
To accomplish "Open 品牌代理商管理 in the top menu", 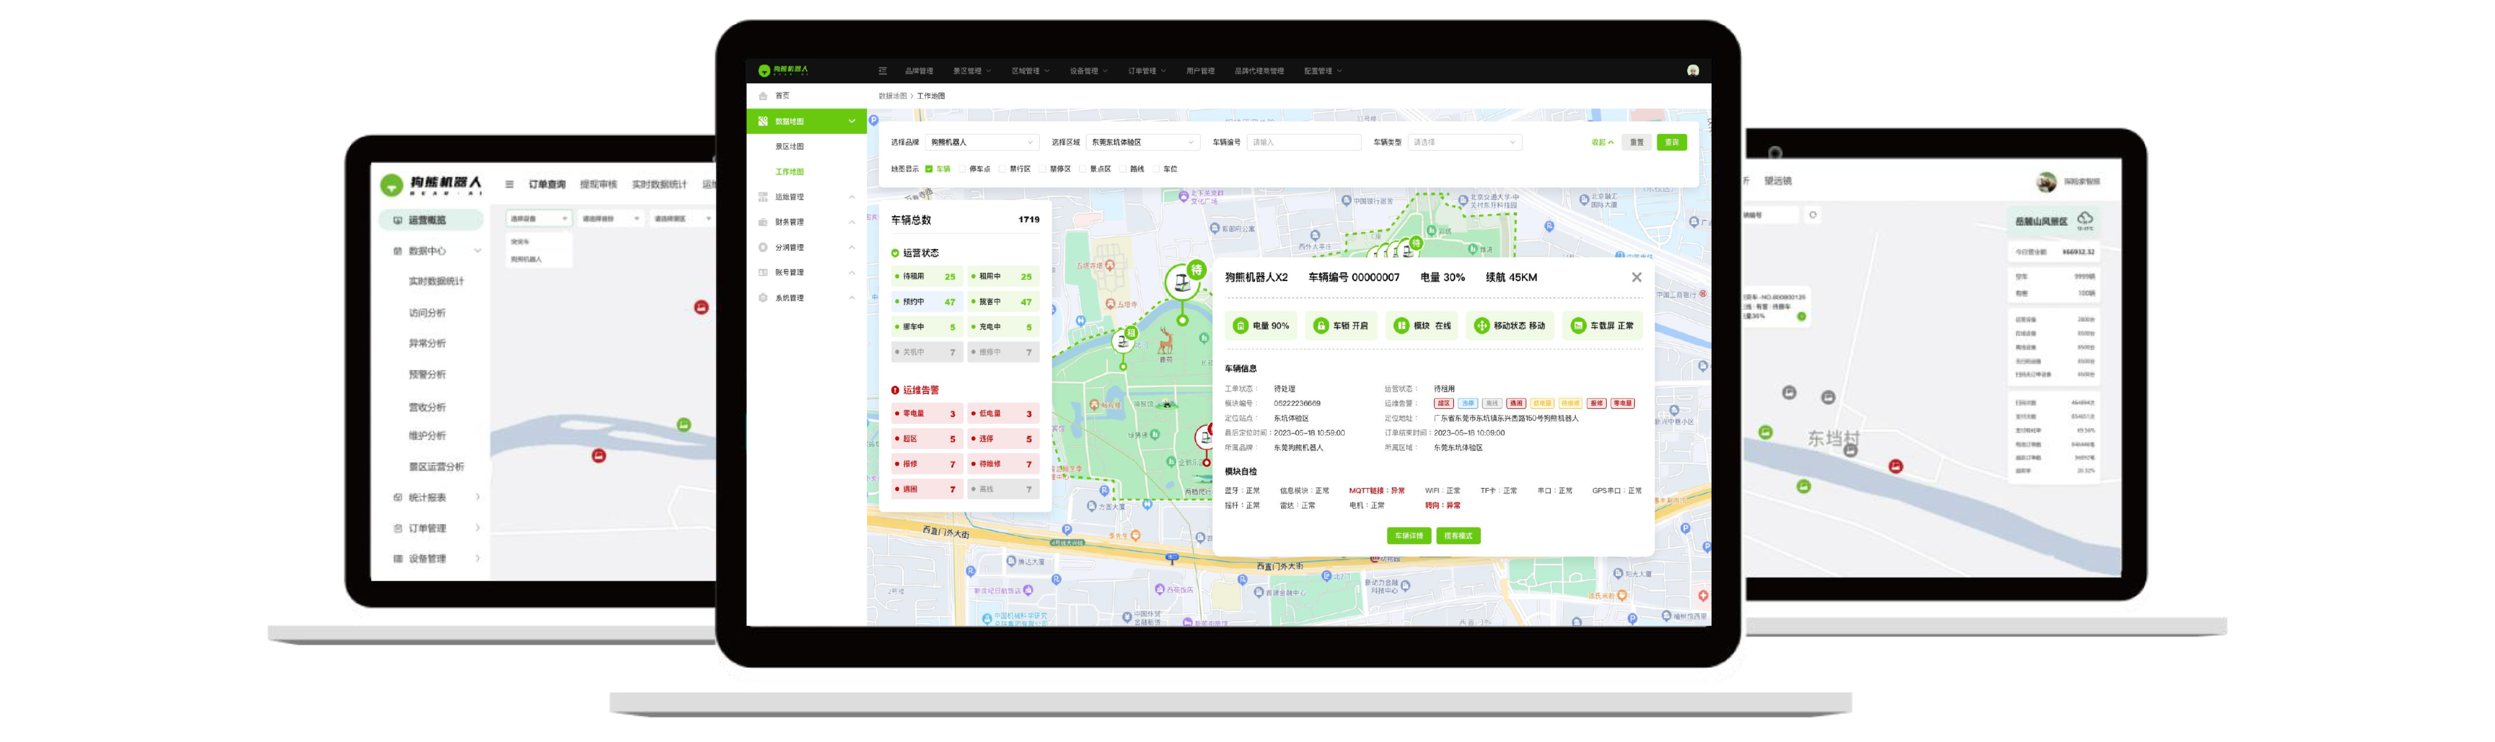I will click(1259, 71).
